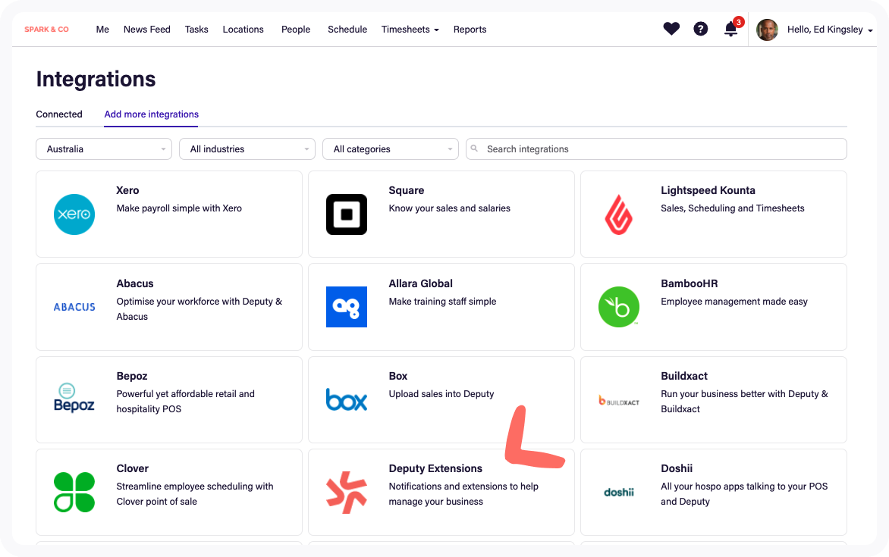This screenshot has width=889, height=557.
Task: Open the Schedule page
Action: 347,30
